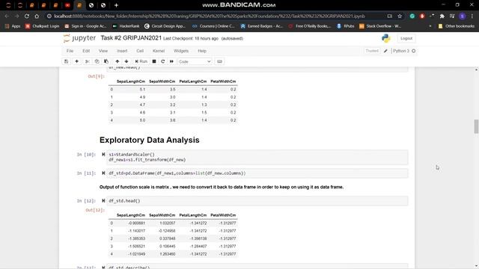Rename notebook title Task #2 GRIPJAN2021
The image size is (479, 269).
(x=131, y=38)
